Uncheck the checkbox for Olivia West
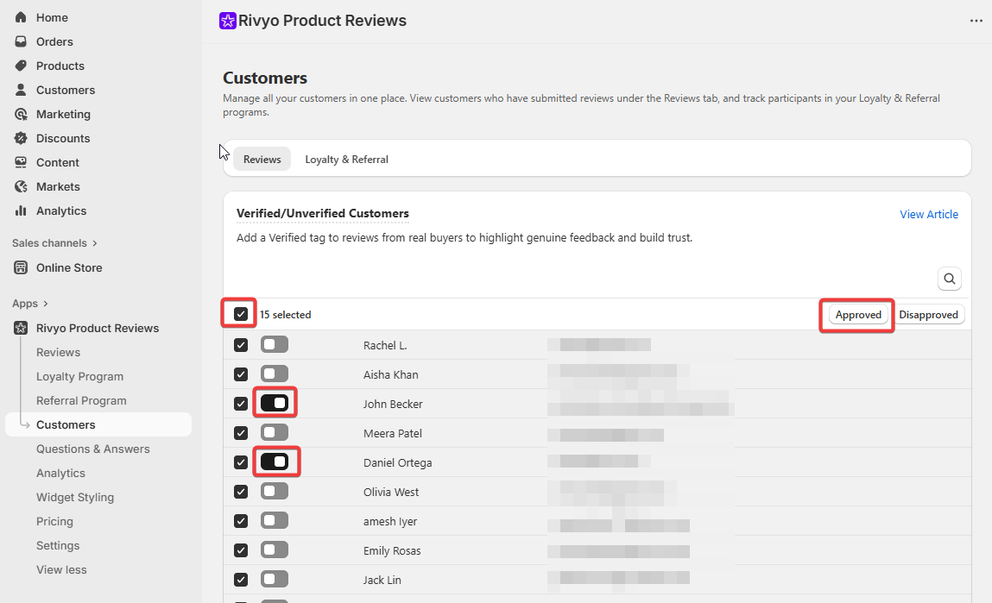992x603 pixels. coord(240,492)
